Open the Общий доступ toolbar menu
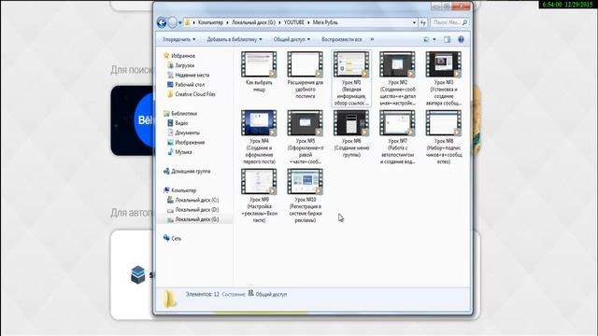 click(x=292, y=39)
